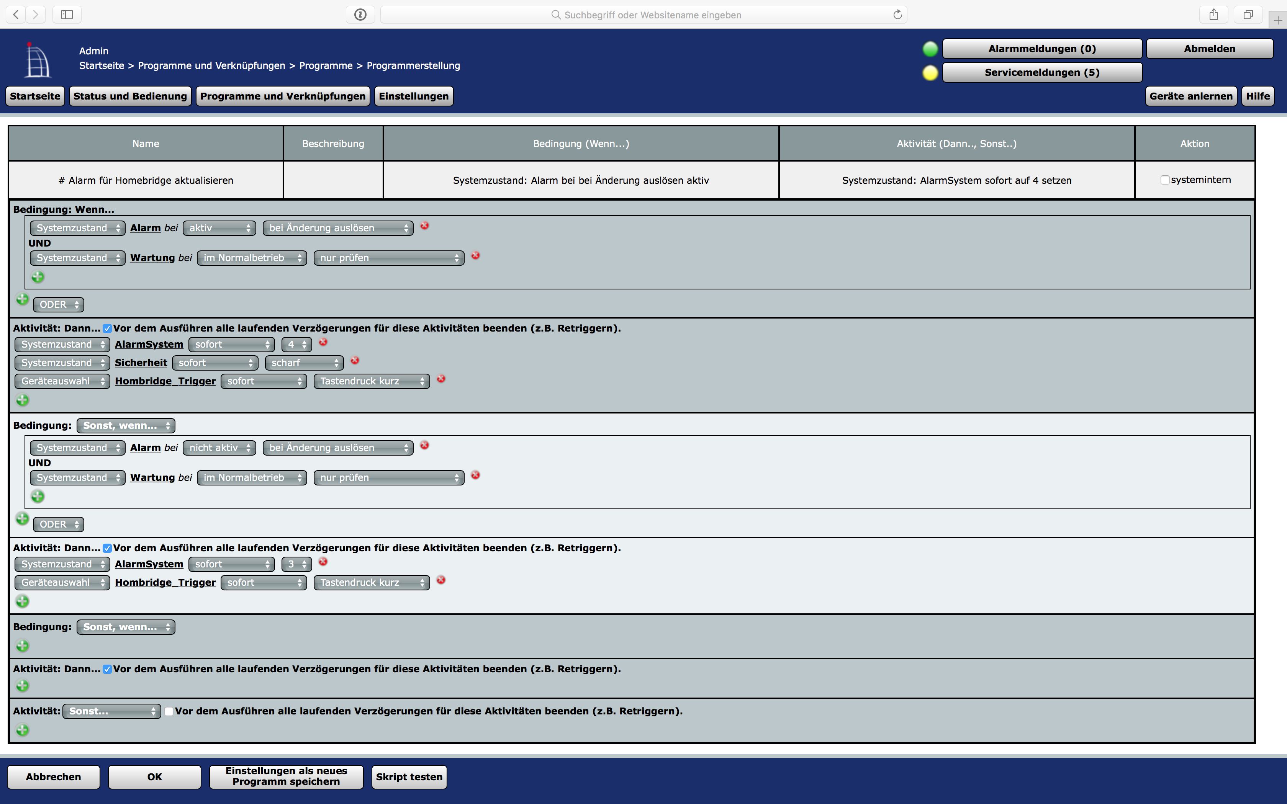1287x804 pixels.
Task: Add a new condition with the green plus
Action: tap(37, 276)
